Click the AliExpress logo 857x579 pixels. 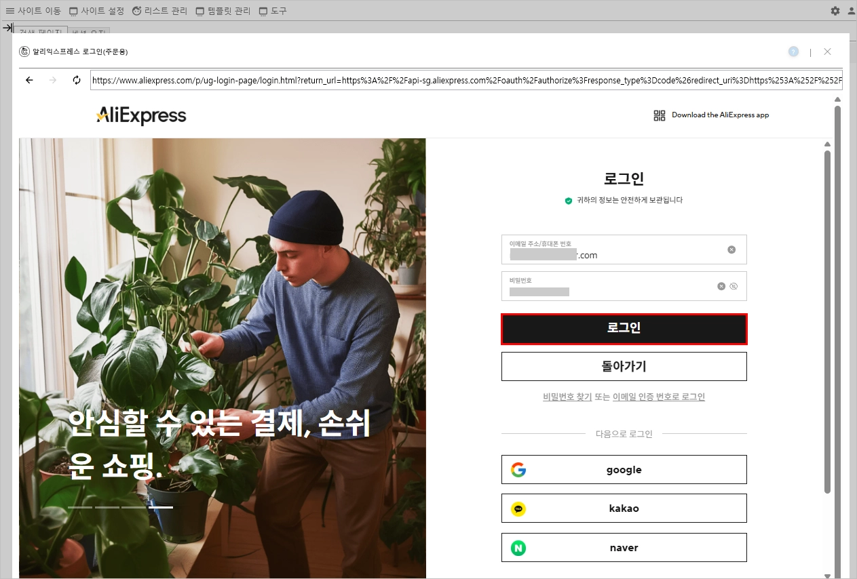[141, 116]
